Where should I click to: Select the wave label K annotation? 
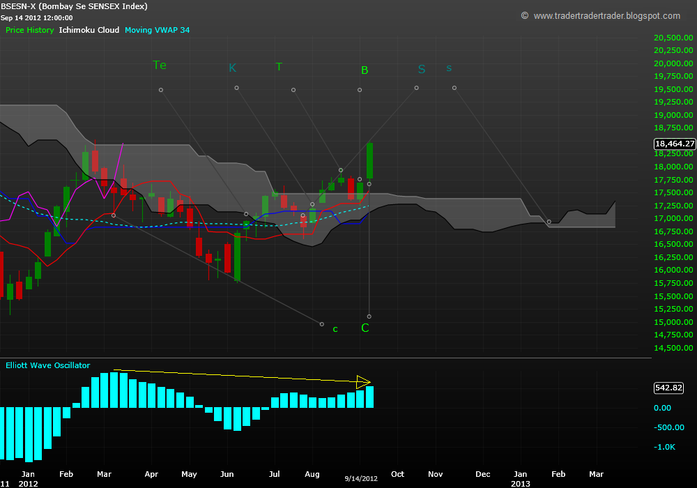(232, 68)
